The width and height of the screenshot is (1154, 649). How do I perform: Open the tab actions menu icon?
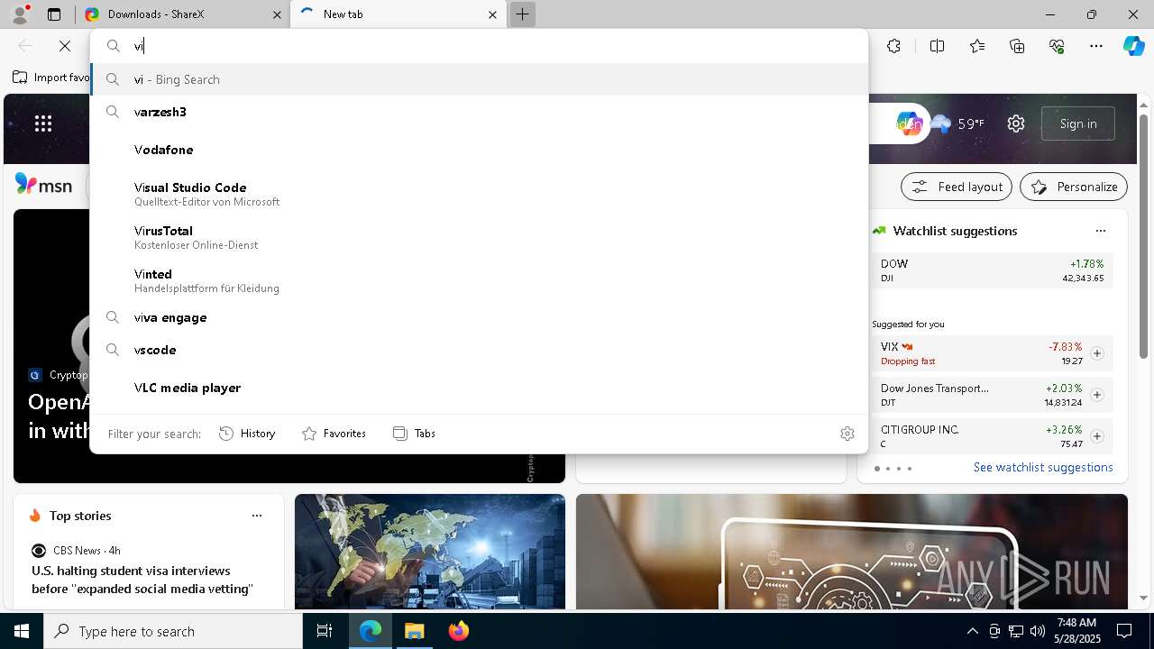[54, 14]
